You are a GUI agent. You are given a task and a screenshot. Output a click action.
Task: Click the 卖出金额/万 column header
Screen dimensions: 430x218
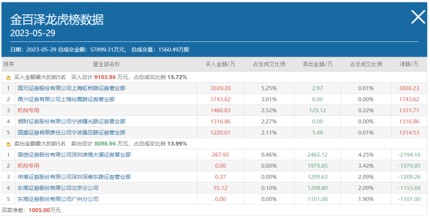(x=317, y=64)
